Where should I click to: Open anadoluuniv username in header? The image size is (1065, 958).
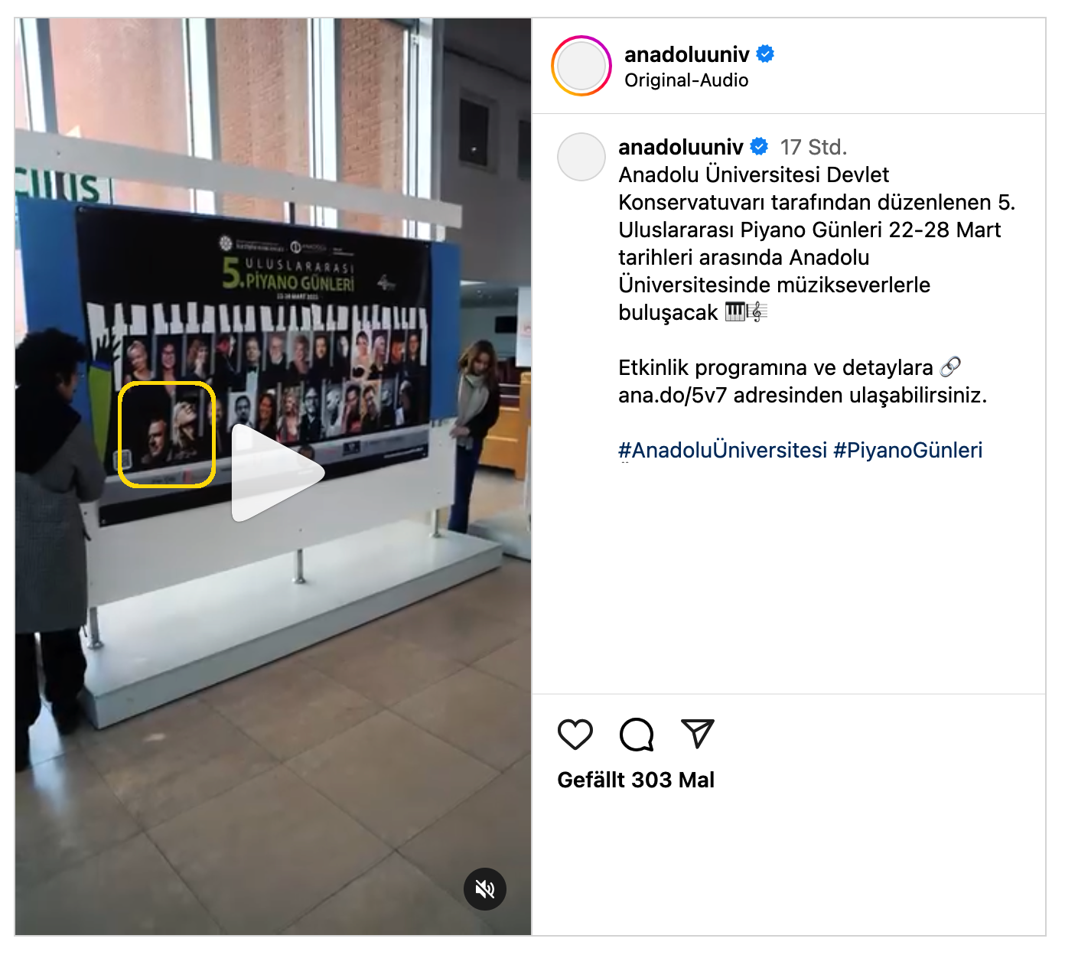[687, 54]
